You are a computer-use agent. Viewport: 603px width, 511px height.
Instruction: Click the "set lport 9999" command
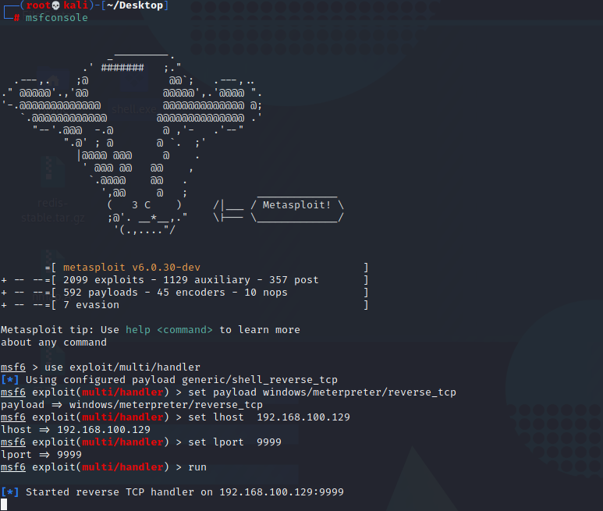click(235, 442)
